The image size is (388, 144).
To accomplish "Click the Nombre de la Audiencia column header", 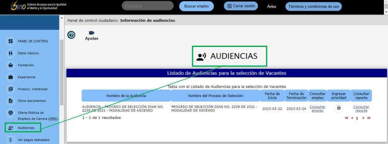I will (x=126, y=95).
